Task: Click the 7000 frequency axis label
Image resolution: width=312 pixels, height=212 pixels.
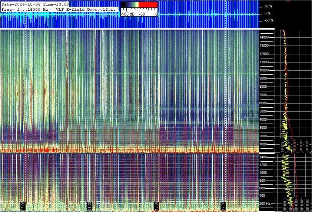Action: 263,95
